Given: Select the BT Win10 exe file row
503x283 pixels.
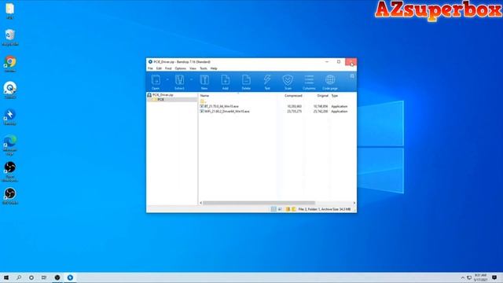Looking at the screenshot, I should point(277,106).
